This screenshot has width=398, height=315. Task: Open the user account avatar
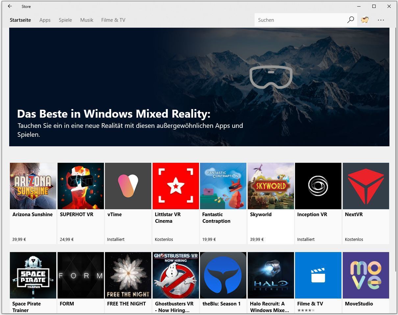[365, 20]
